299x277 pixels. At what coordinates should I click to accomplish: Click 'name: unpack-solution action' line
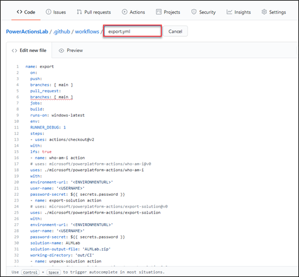pos(66,261)
